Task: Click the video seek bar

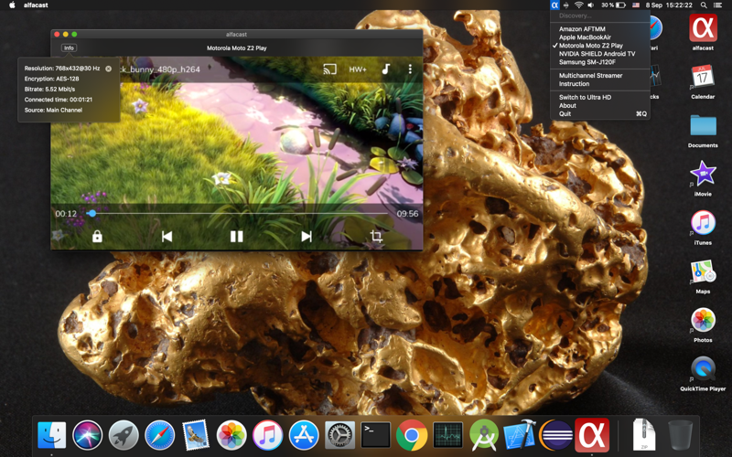Action: (x=238, y=214)
